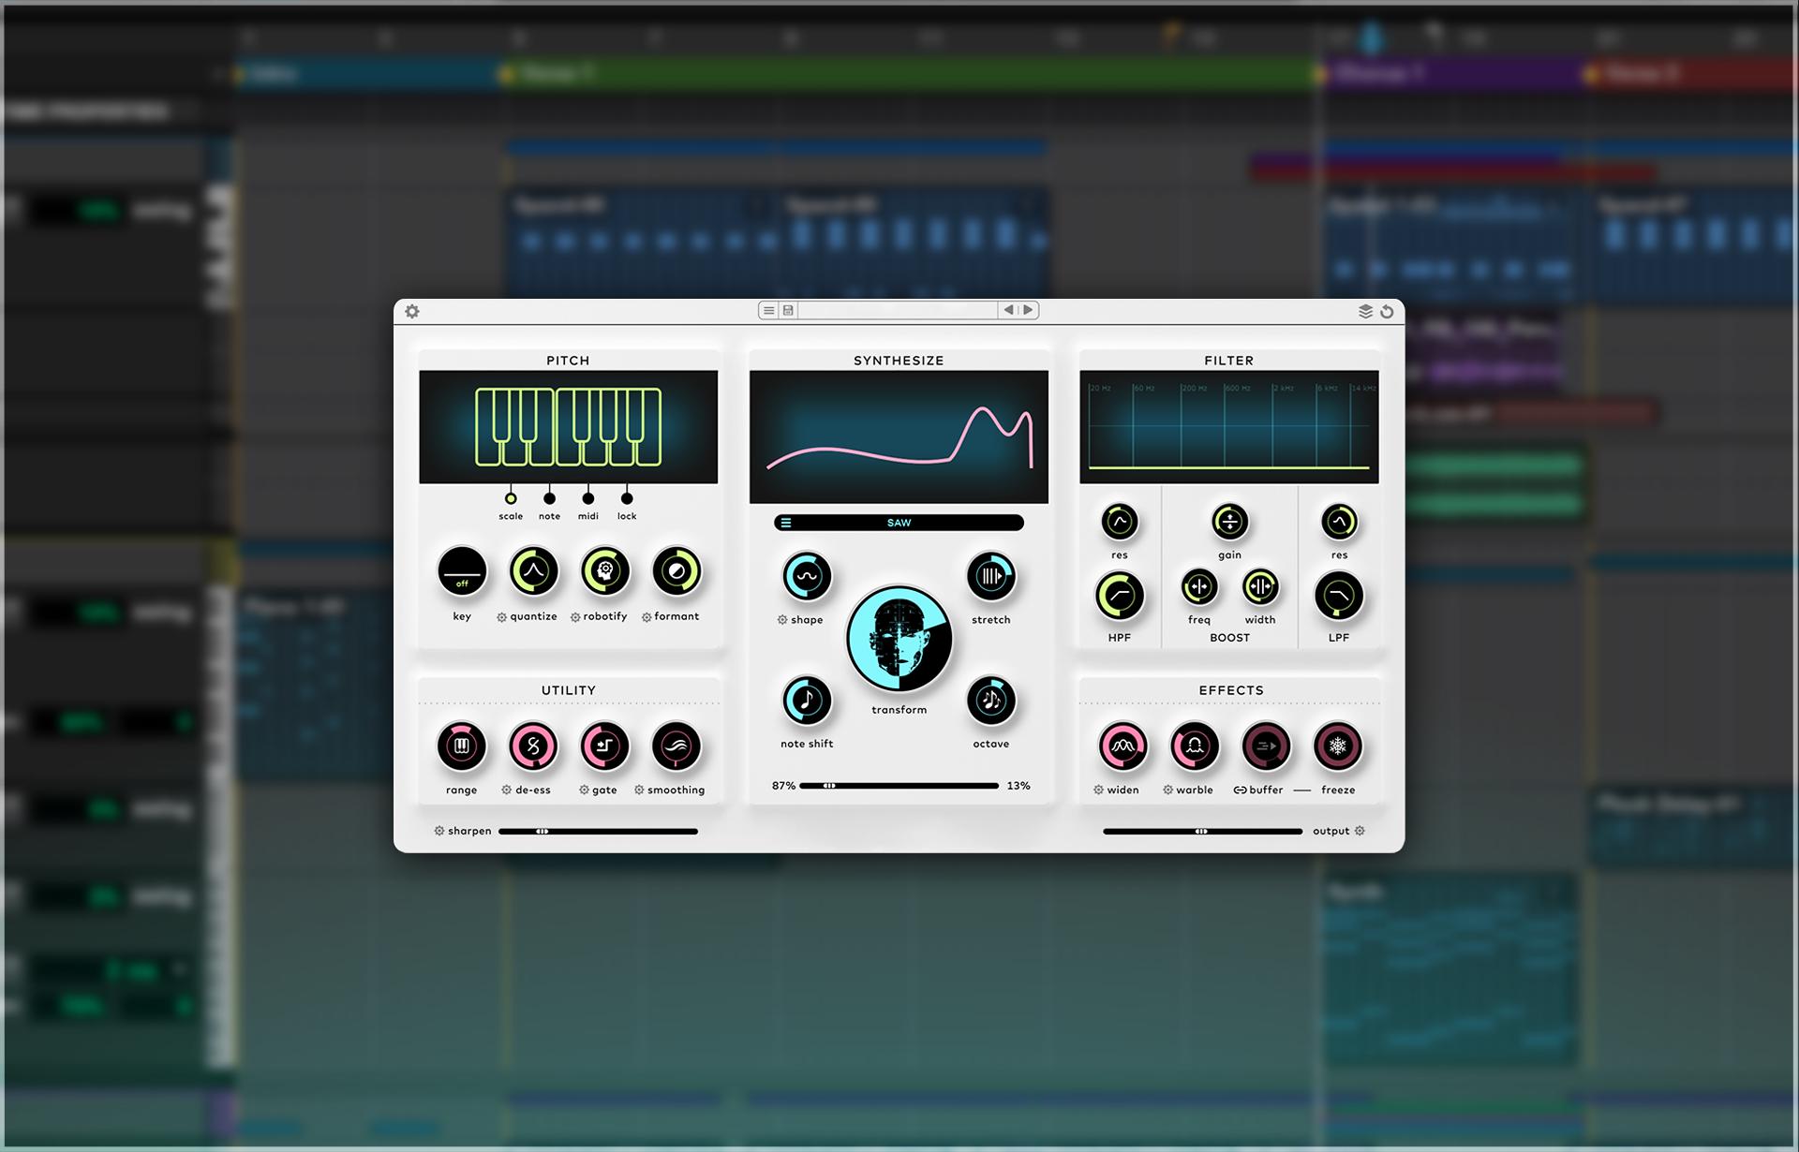Click the robotify knob
This screenshot has width=1799, height=1152.
[605, 571]
